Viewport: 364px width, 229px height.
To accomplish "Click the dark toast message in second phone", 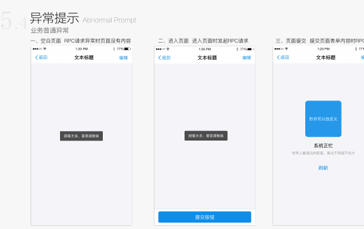I will click(x=206, y=135).
